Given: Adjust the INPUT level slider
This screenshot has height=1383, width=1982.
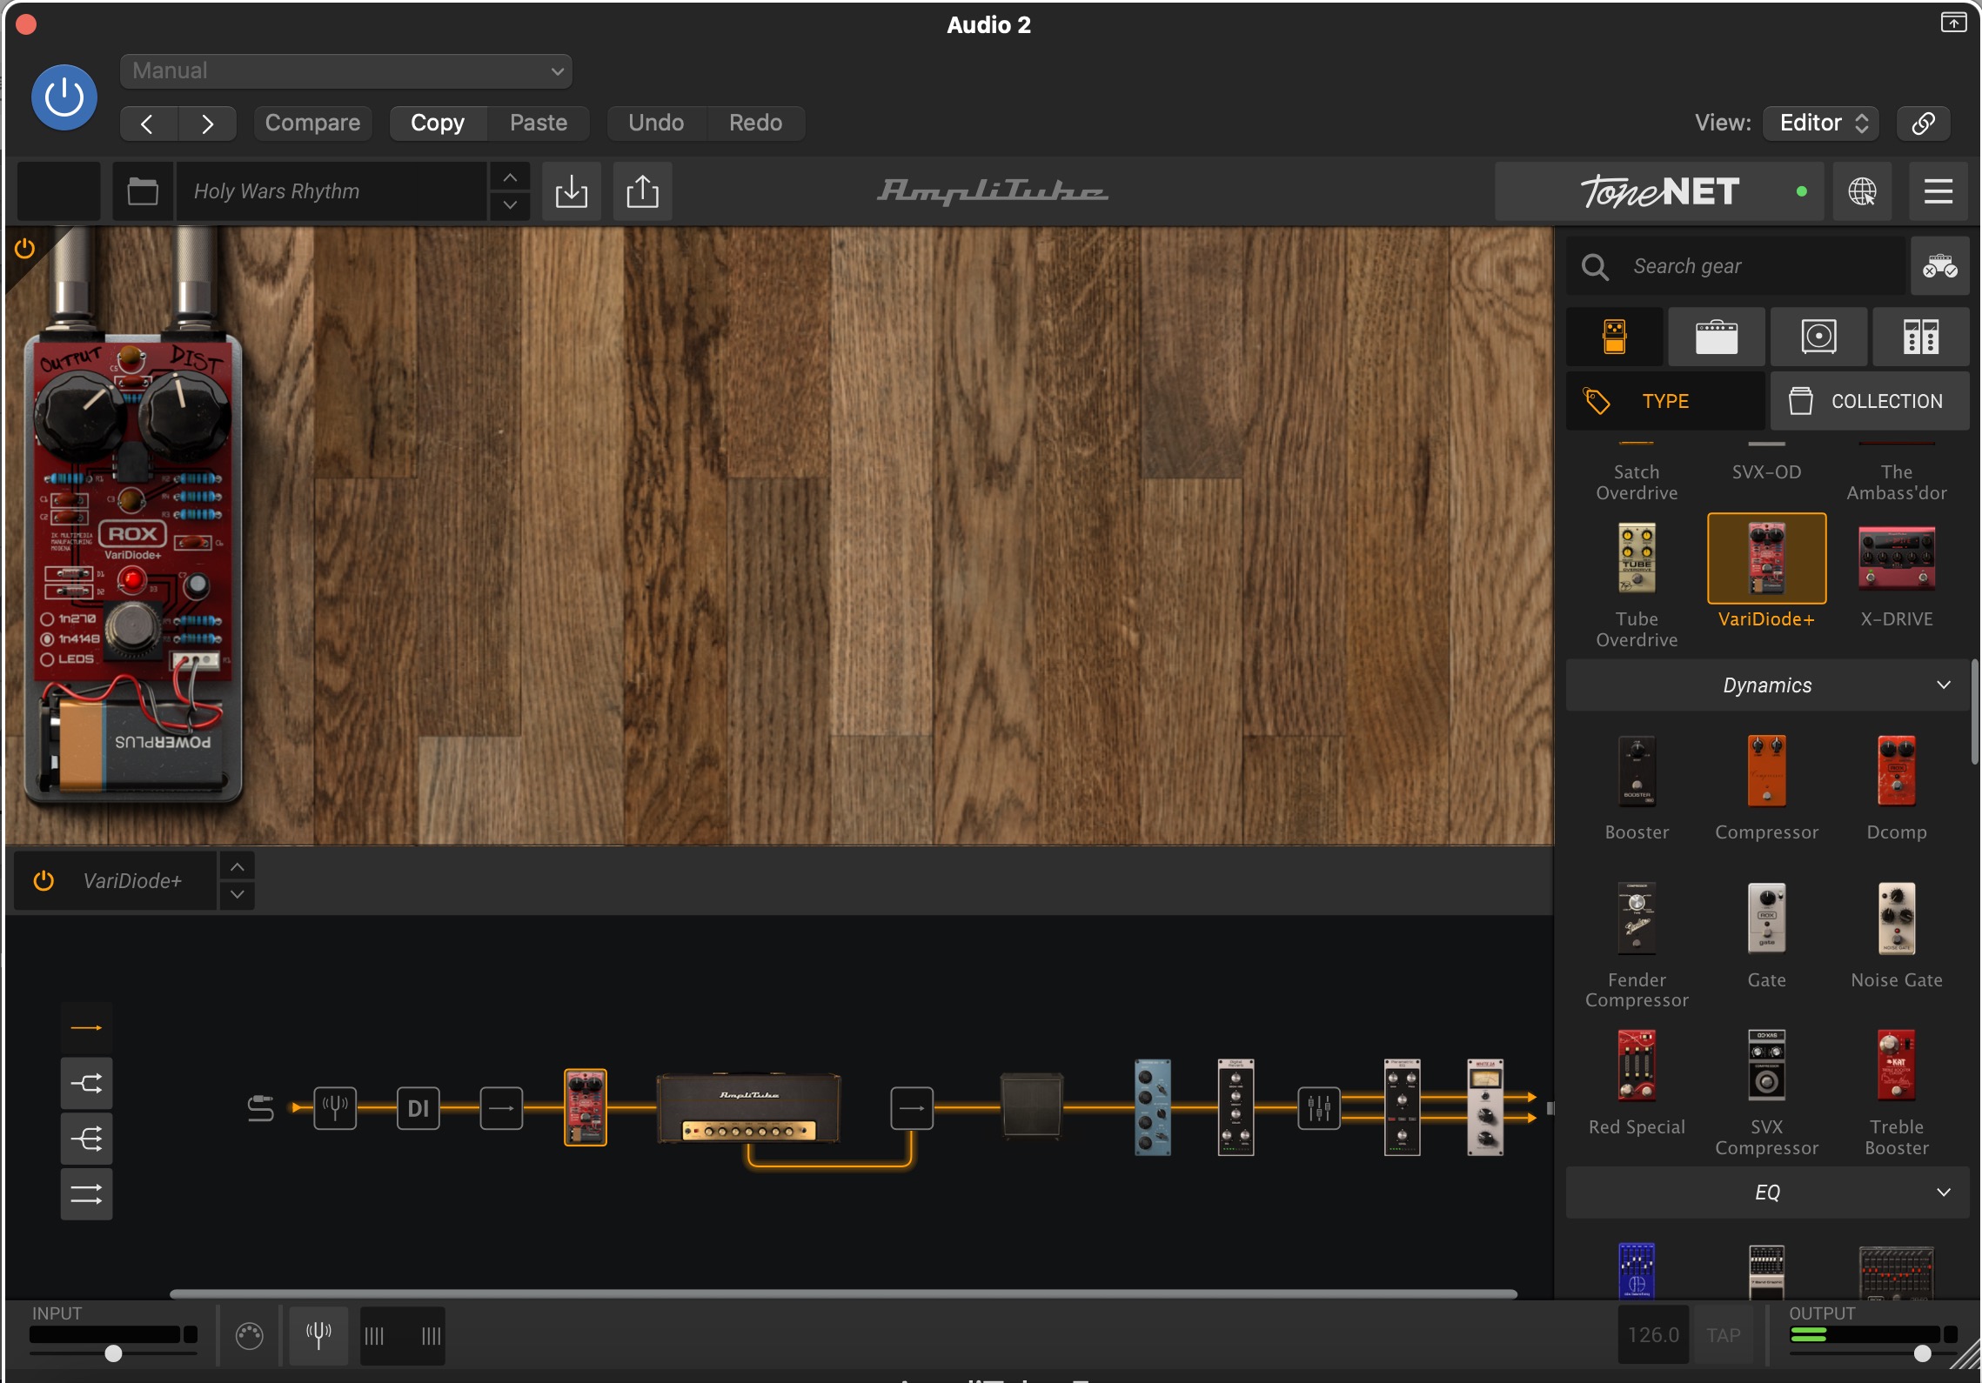Looking at the screenshot, I should (x=114, y=1353).
